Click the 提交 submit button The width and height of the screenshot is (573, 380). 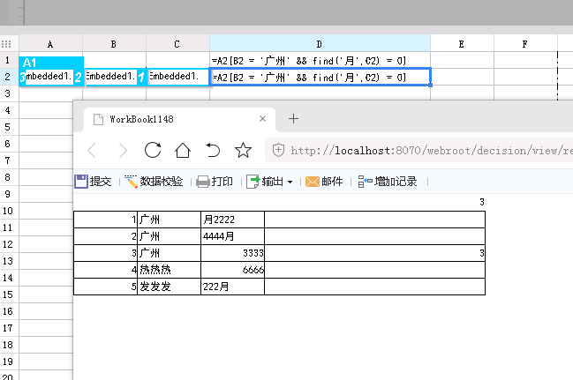pos(94,182)
